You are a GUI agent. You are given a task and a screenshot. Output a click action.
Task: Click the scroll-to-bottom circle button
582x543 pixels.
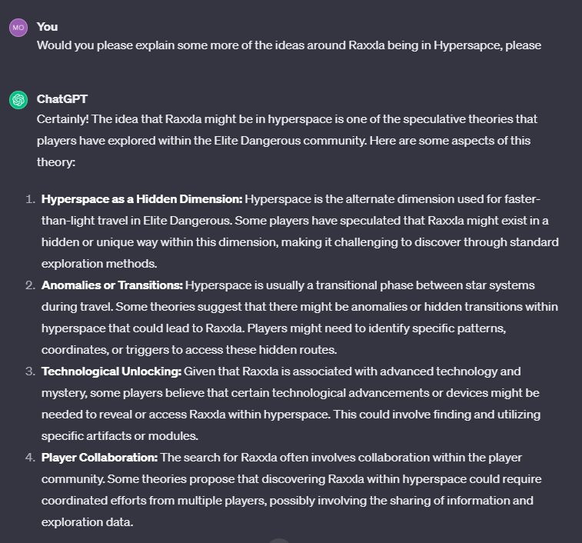click(278, 541)
